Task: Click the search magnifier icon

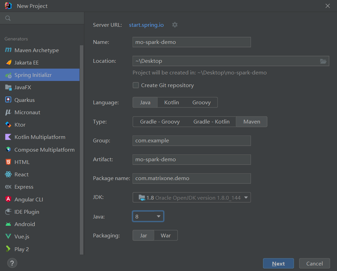Action: [8, 18]
